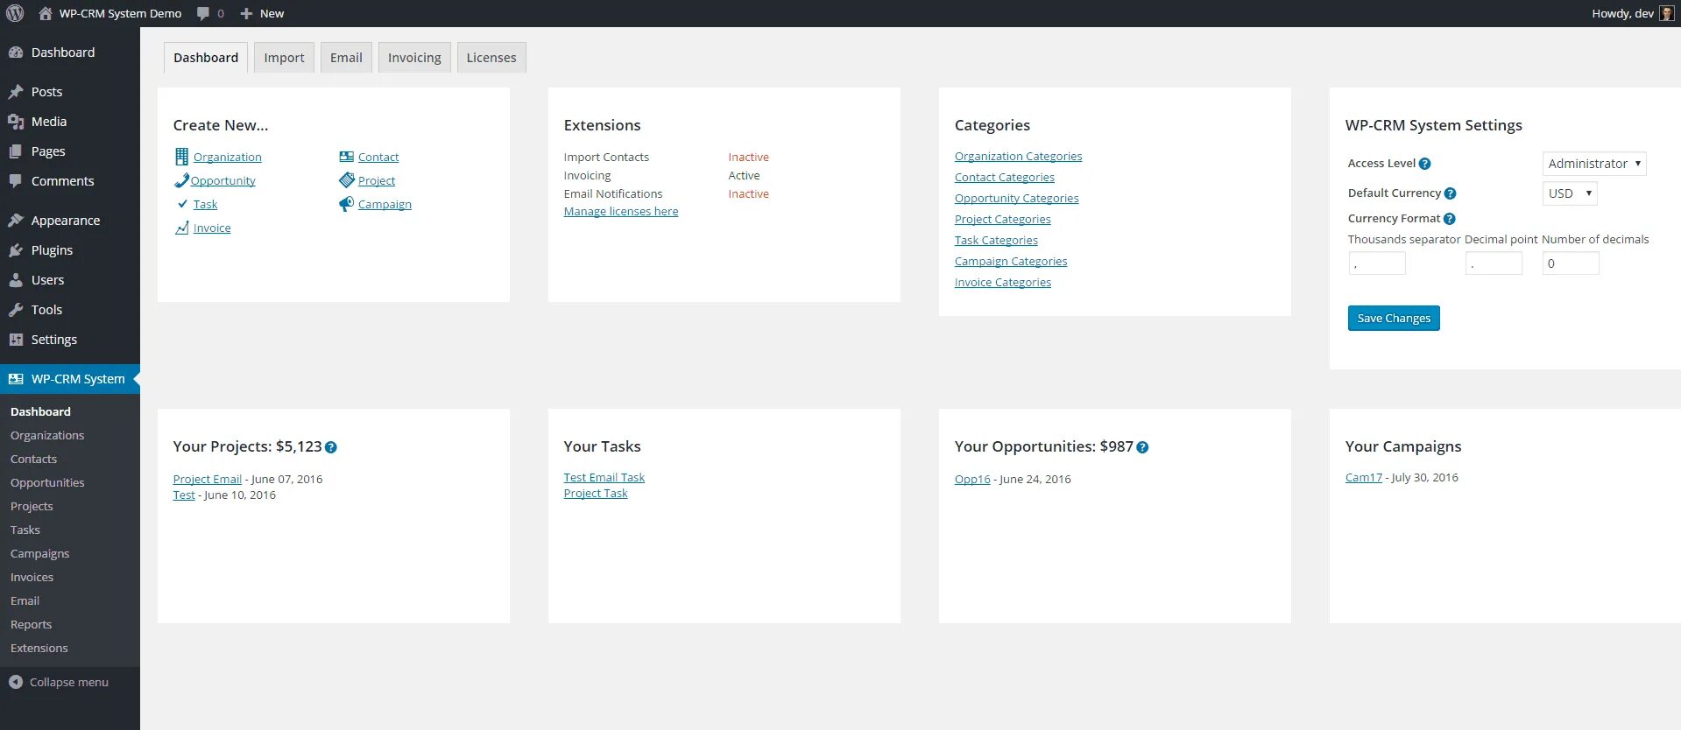Open the Default Currency USD dropdown
This screenshot has height=730, width=1681.
coord(1570,193)
